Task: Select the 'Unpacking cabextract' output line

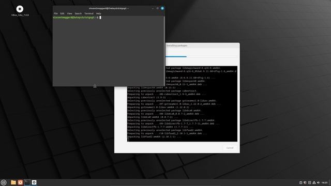Action: click(x=149, y=98)
